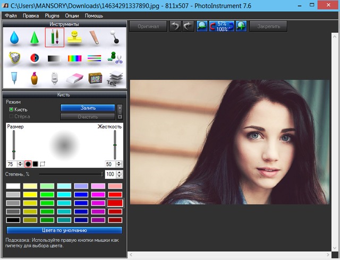This screenshot has width=340, height=260.
Task: Click Цвета по умолчанию button
Action: click(x=64, y=230)
